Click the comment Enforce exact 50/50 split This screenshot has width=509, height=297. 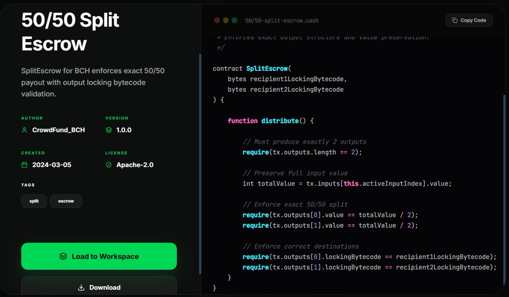[x=295, y=205]
